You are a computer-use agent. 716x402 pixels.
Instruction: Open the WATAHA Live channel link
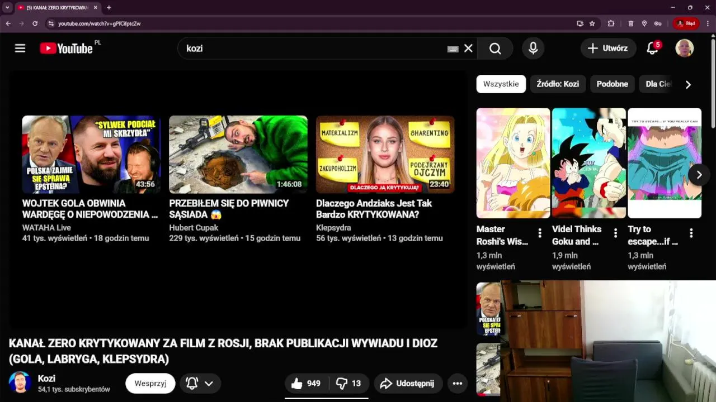click(x=46, y=228)
